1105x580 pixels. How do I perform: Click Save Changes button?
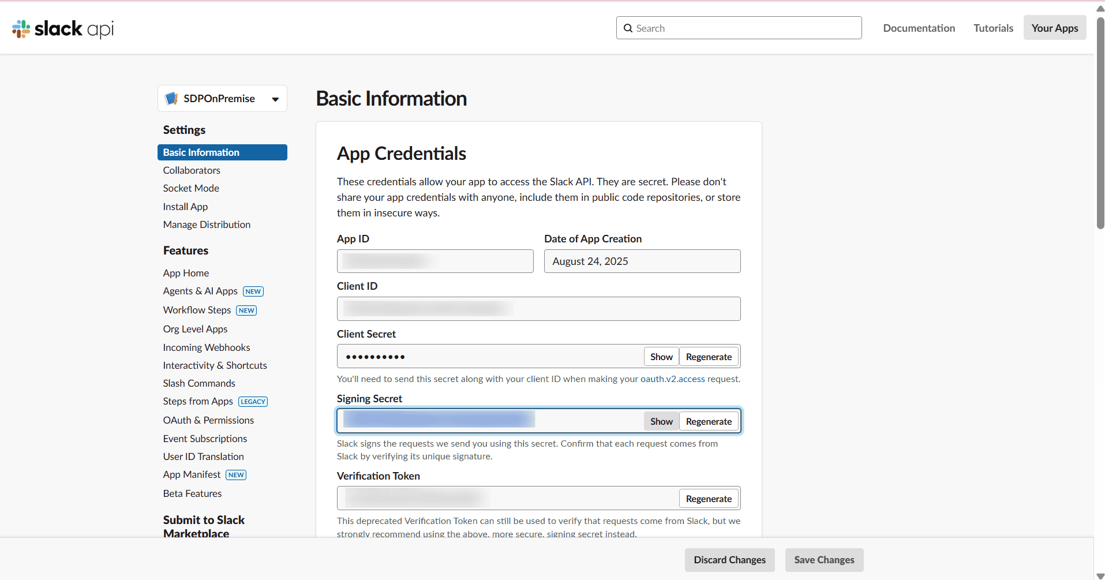[823, 560]
